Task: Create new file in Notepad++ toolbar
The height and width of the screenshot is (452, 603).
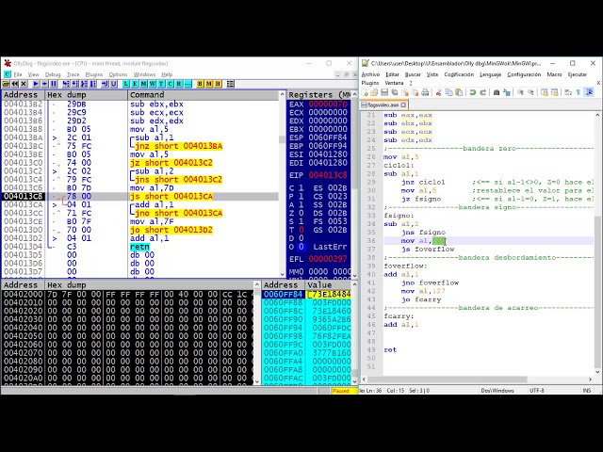Action: pyautogui.click(x=365, y=92)
